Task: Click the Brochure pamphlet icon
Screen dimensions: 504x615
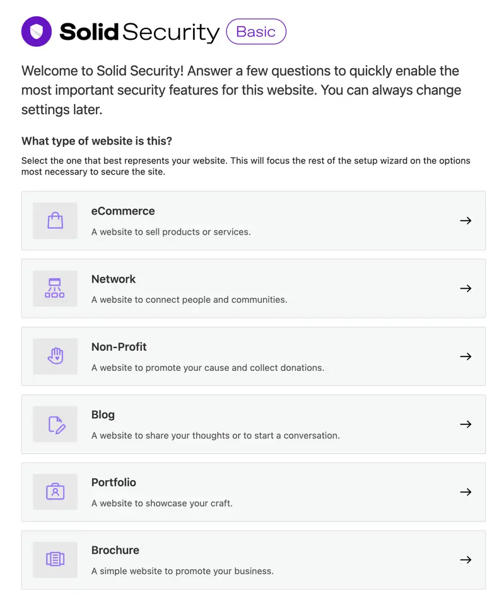Action: tap(55, 559)
